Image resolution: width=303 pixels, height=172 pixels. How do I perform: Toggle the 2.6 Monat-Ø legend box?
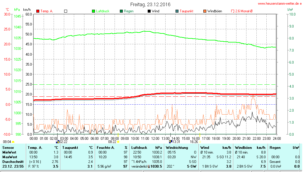233,11
